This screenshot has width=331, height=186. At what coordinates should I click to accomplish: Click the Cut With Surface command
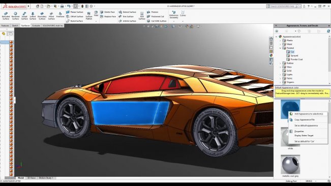[157, 21]
